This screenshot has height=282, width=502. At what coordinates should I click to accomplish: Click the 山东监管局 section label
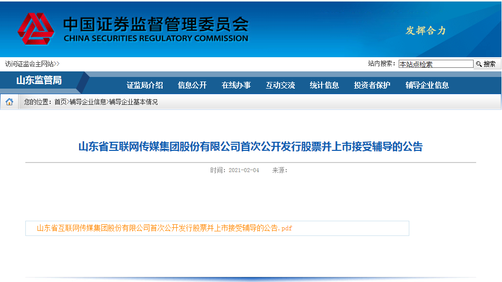coord(39,81)
